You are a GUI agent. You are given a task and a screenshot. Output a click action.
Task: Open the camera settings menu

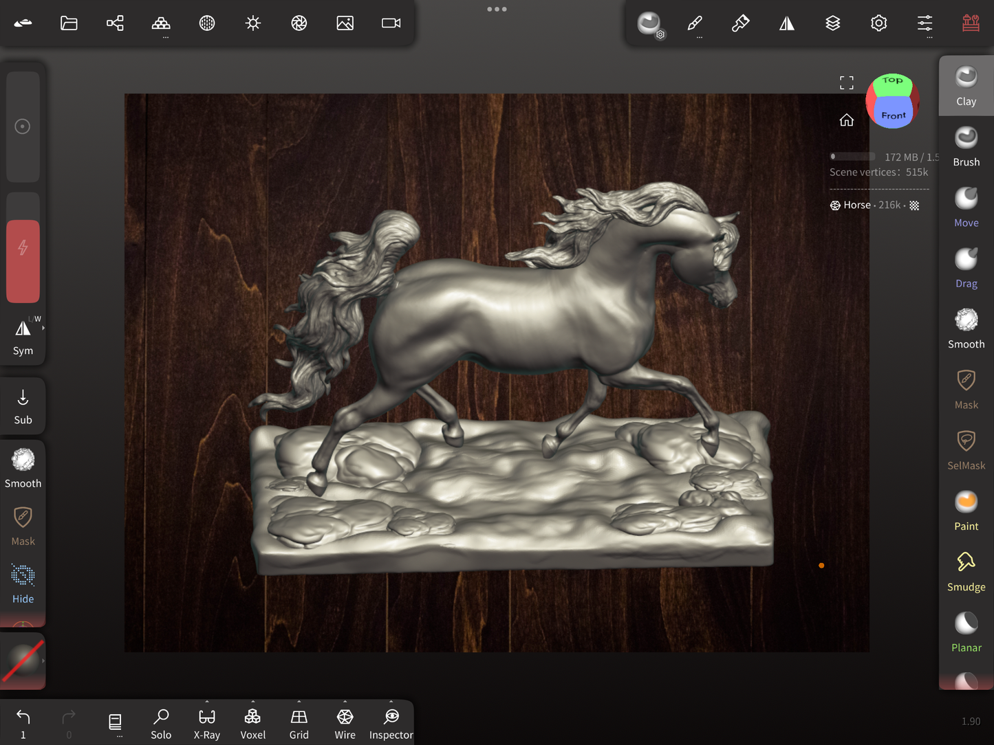(x=391, y=23)
